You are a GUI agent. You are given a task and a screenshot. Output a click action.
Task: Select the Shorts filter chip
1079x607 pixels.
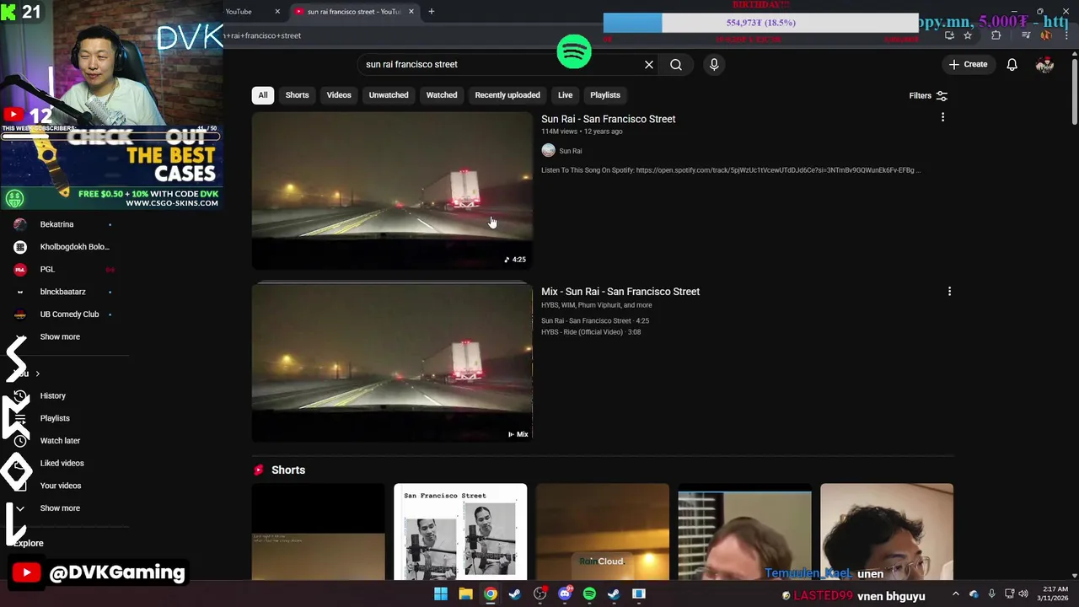(x=297, y=95)
